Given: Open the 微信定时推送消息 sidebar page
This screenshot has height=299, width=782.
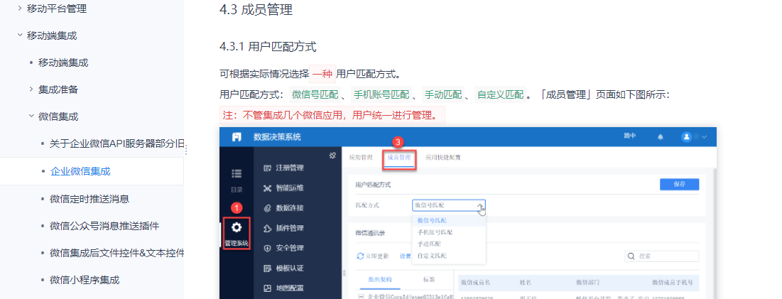Looking at the screenshot, I should click(89, 199).
